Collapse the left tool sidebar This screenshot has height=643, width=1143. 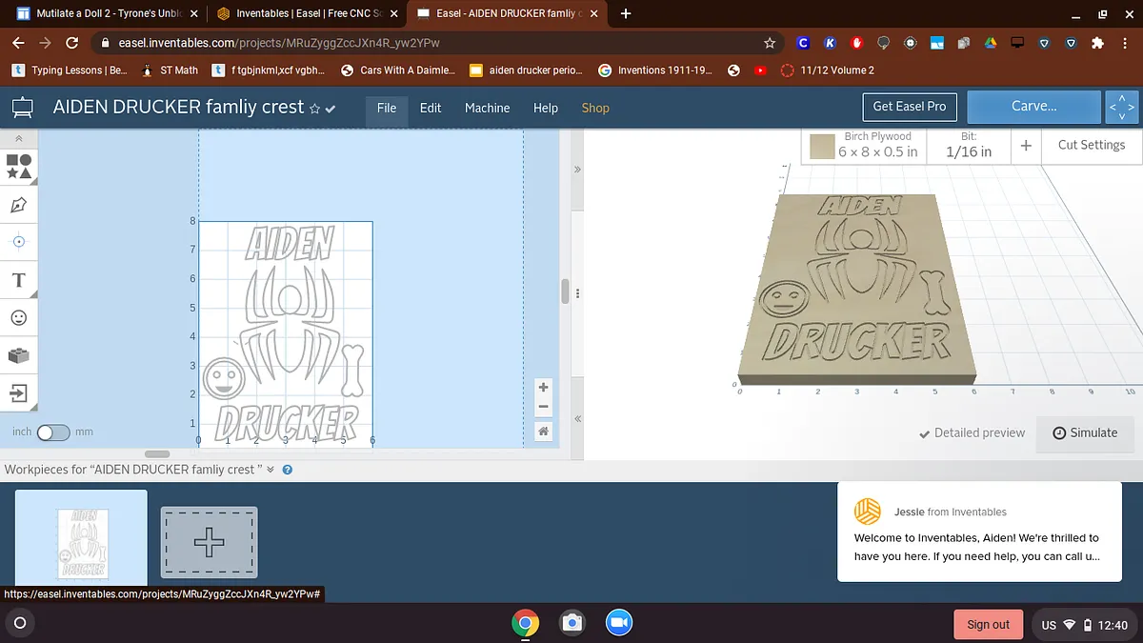(x=19, y=139)
